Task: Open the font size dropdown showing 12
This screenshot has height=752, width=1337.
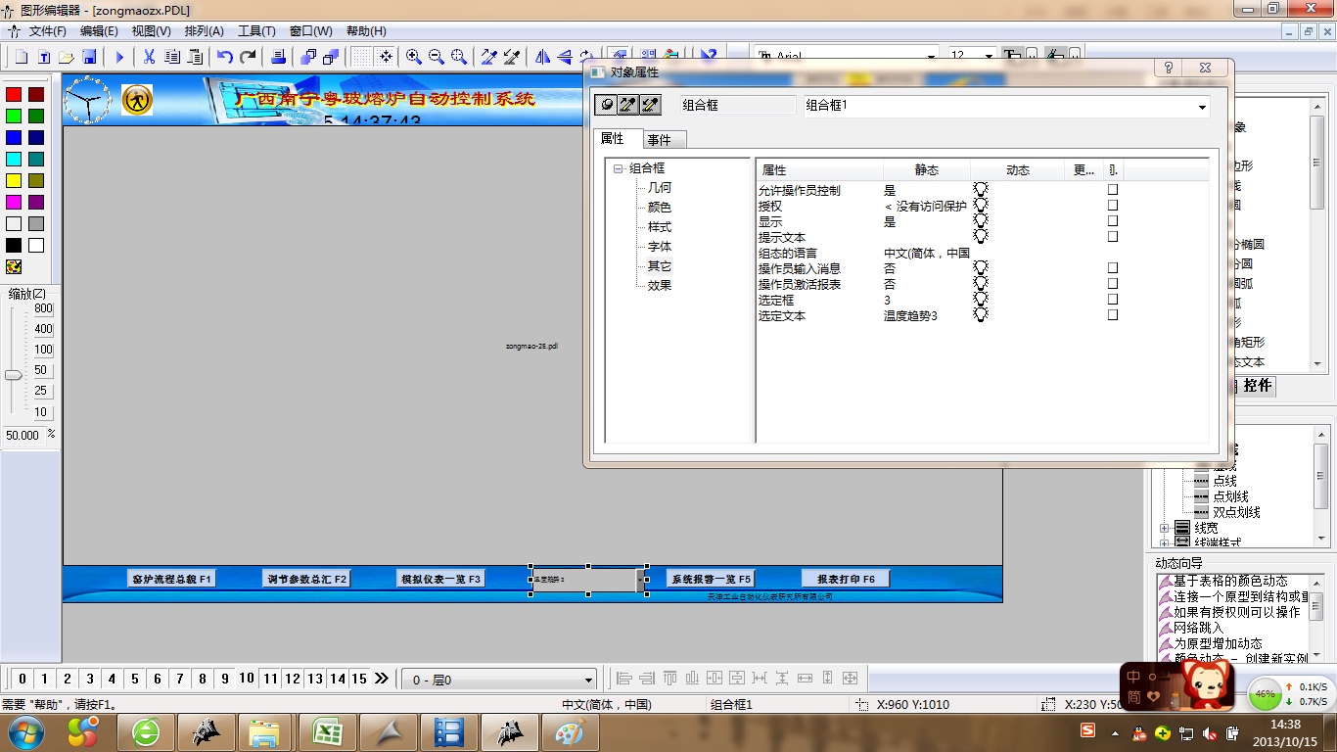Action: pos(988,57)
